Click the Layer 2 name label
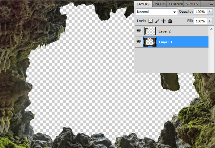The image size is (215, 148). point(164,31)
